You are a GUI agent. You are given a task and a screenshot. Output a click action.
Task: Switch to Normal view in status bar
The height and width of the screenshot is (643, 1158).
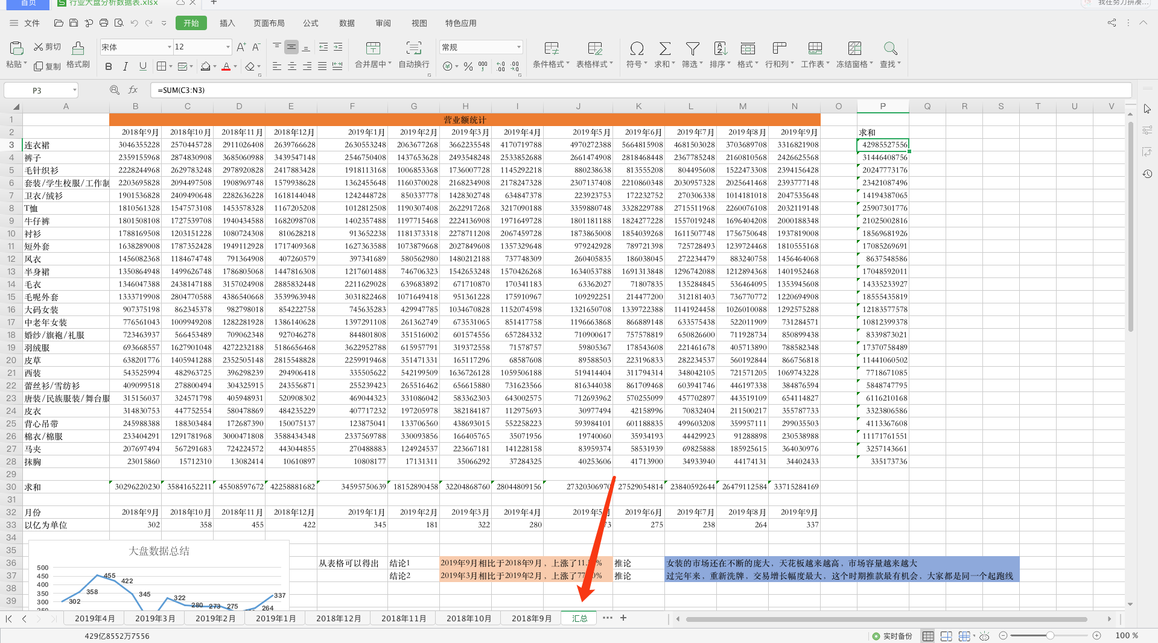[928, 636]
